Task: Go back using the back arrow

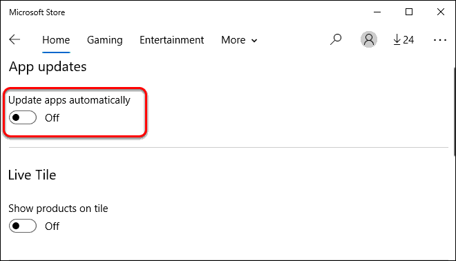Action: pyautogui.click(x=15, y=39)
